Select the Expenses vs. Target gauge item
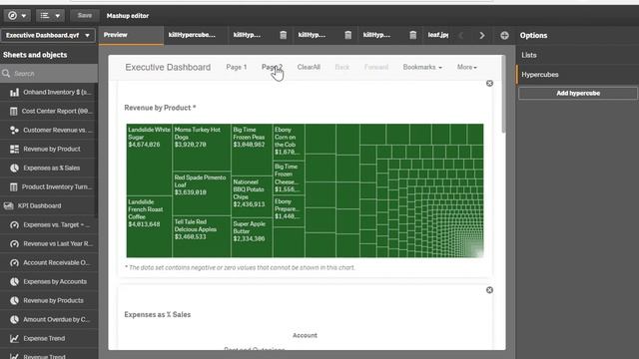The image size is (639, 359). [49, 224]
